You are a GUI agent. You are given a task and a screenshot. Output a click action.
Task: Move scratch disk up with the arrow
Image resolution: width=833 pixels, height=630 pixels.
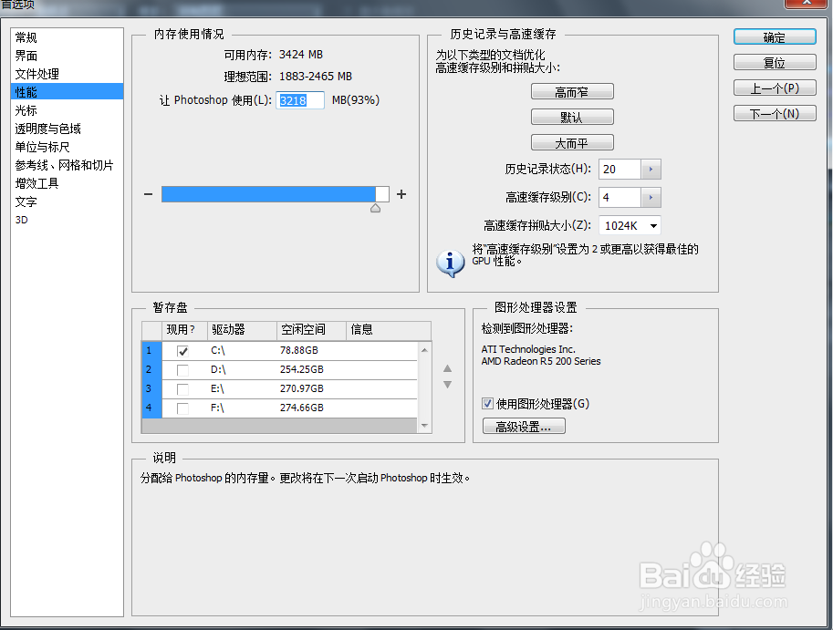click(x=448, y=368)
